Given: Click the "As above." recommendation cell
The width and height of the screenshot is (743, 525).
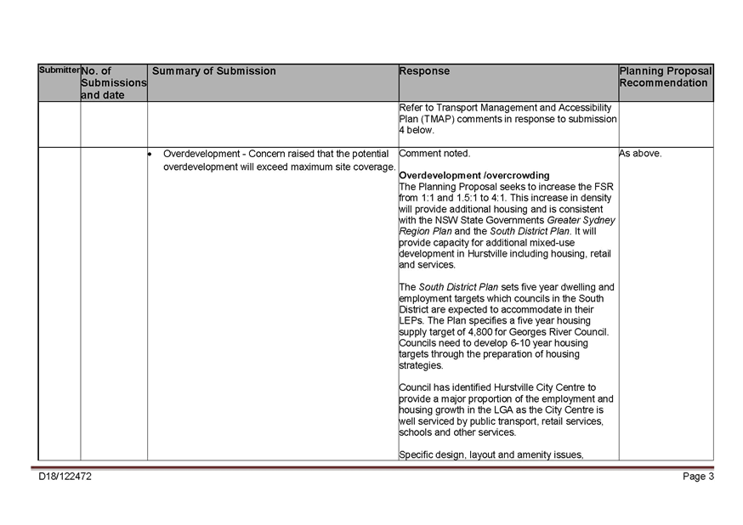Looking at the screenshot, I should (639, 154).
